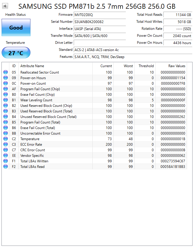Viewport: 194px width, 247px height.
Task: Click raw value 00000000000F
Action: coord(173,100)
